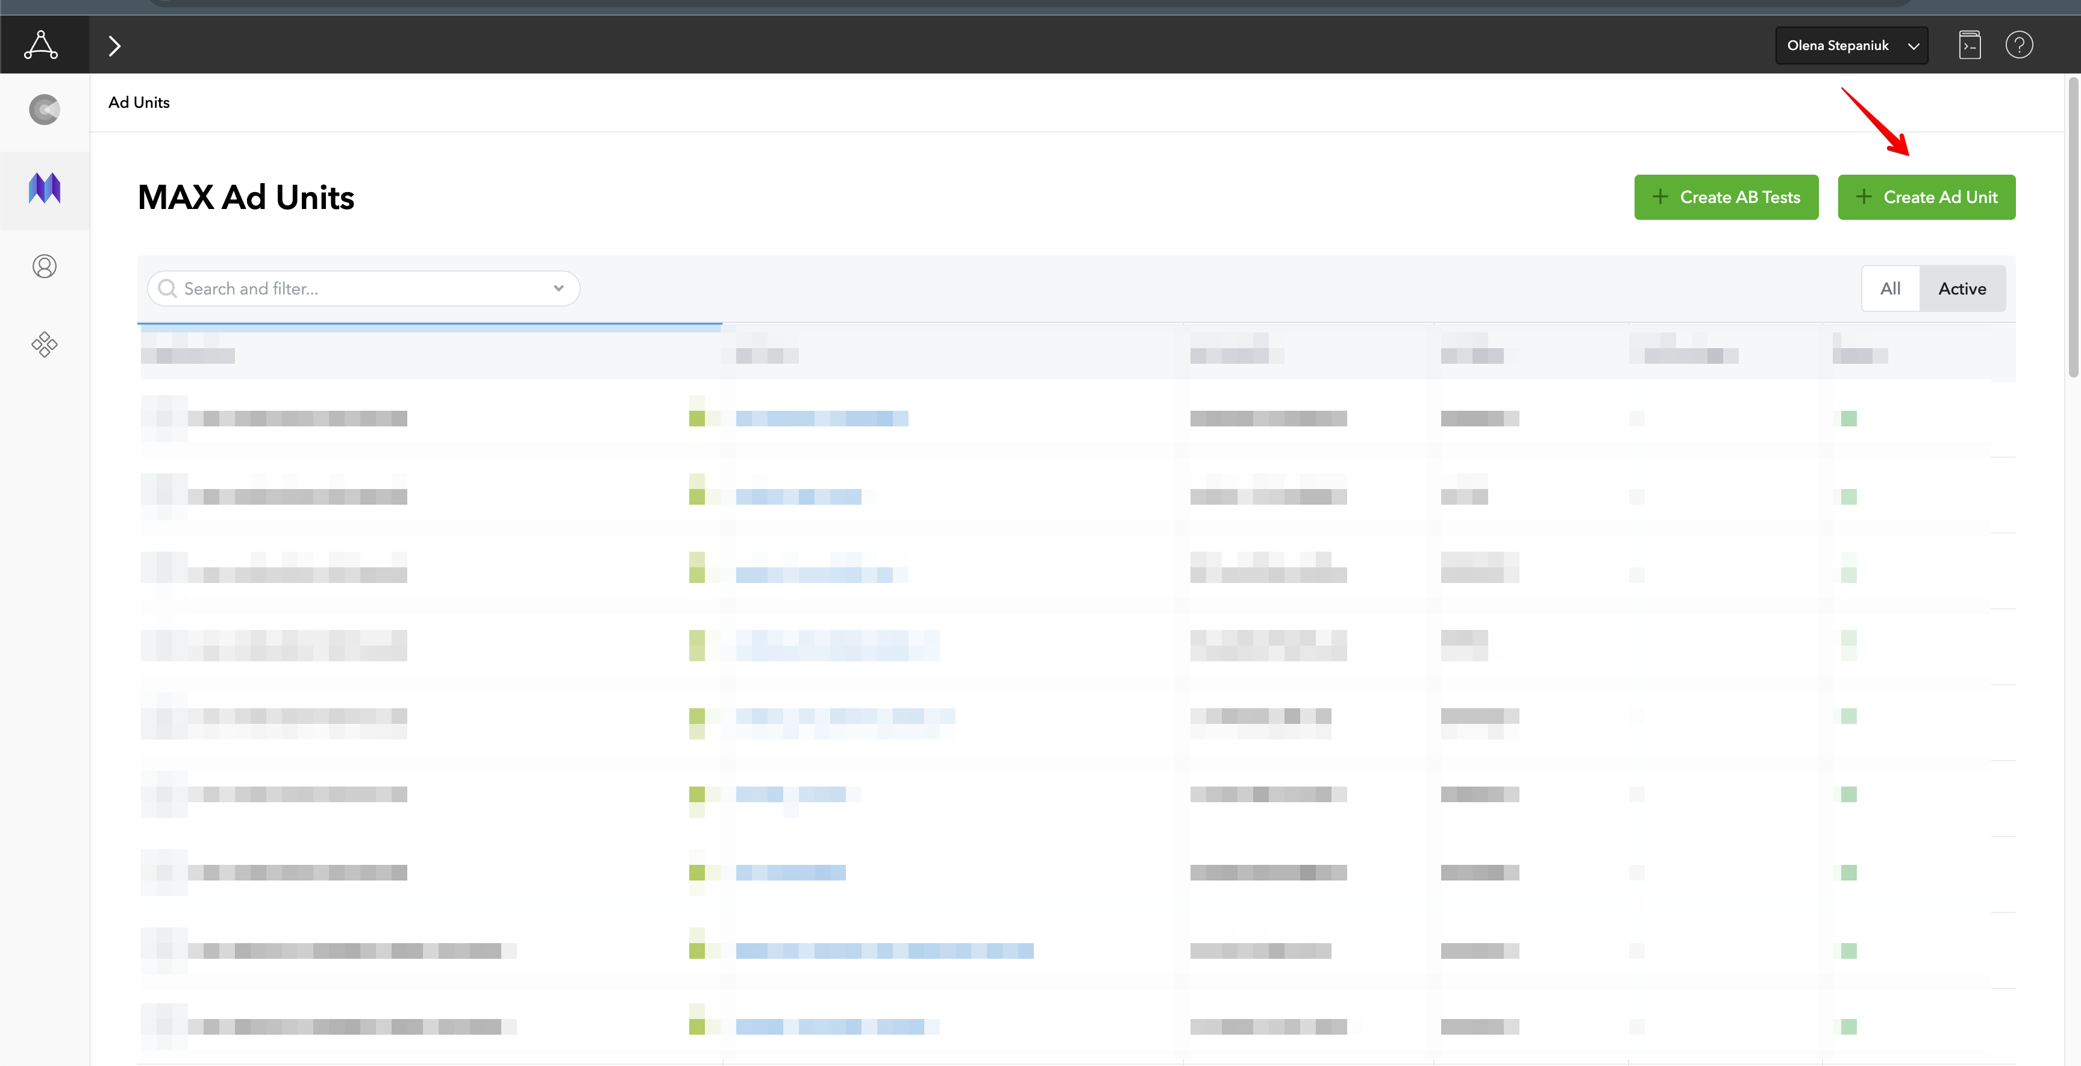Expand the sidebar with the chevron arrow
Image resolution: width=2081 pixels, height=1066 pixels.
114,46
